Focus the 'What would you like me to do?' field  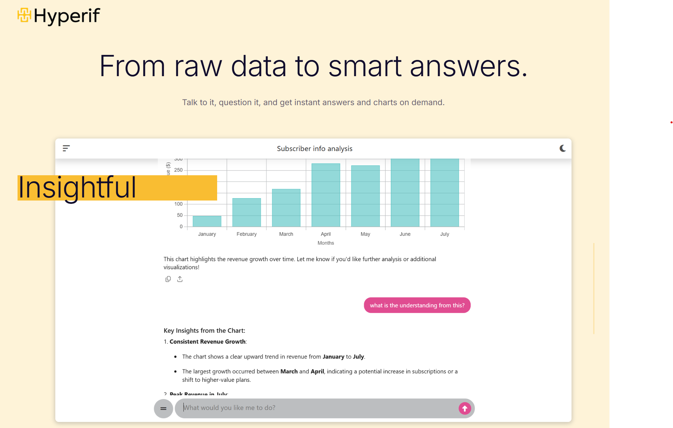(x=317, y=408)
